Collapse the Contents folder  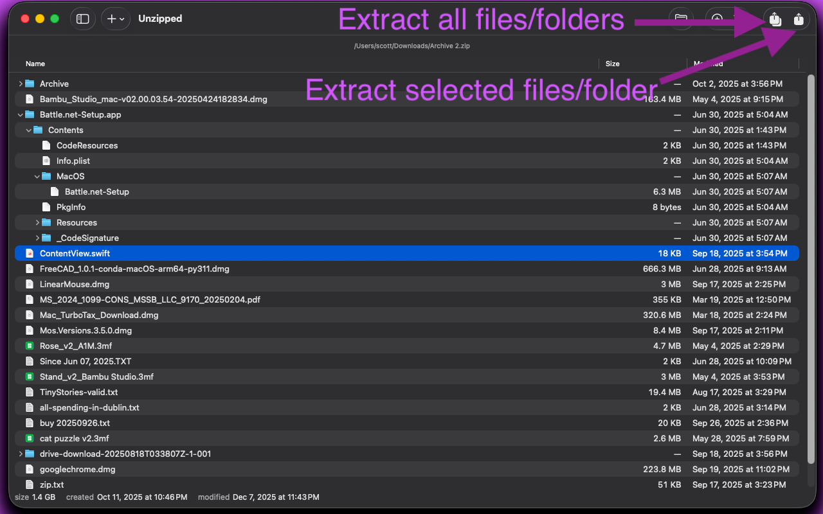(x=29, y=130)
